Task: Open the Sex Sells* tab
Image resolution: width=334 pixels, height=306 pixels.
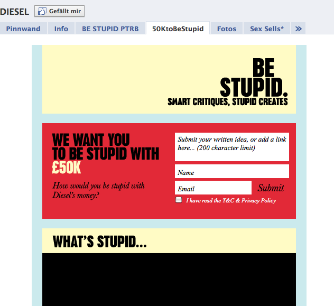Action: 267,29
